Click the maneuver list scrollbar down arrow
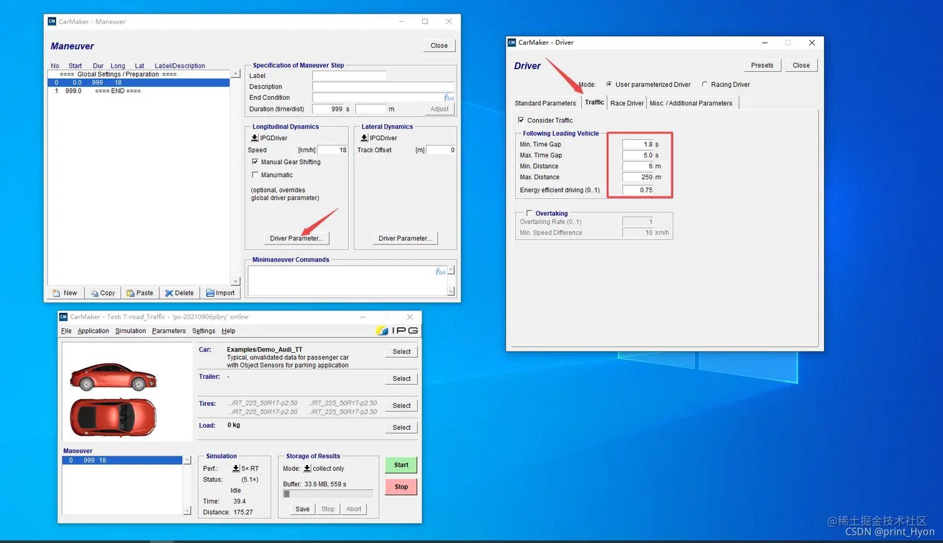The width and height of the screenshot is (943, 543). (x=236, y=281)
